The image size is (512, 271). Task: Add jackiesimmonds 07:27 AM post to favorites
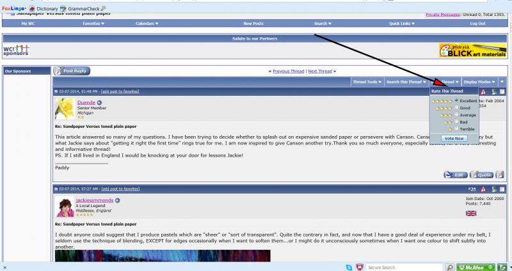click(120, 189)
